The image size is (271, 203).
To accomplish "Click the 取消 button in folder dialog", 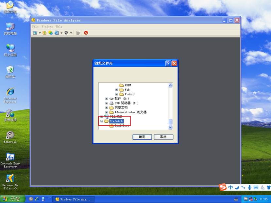I will [163, 137].
